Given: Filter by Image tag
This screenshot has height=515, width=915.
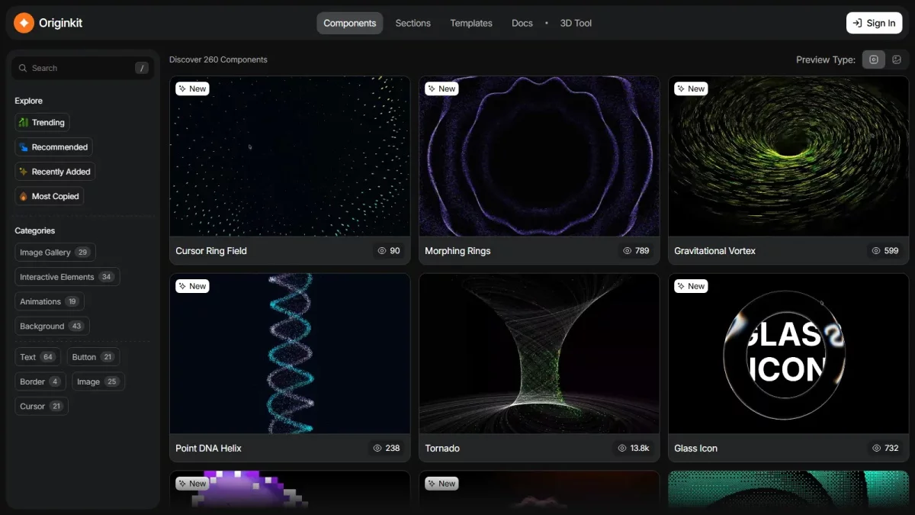Looking at the screenshot, I should [x=98, y=381].
